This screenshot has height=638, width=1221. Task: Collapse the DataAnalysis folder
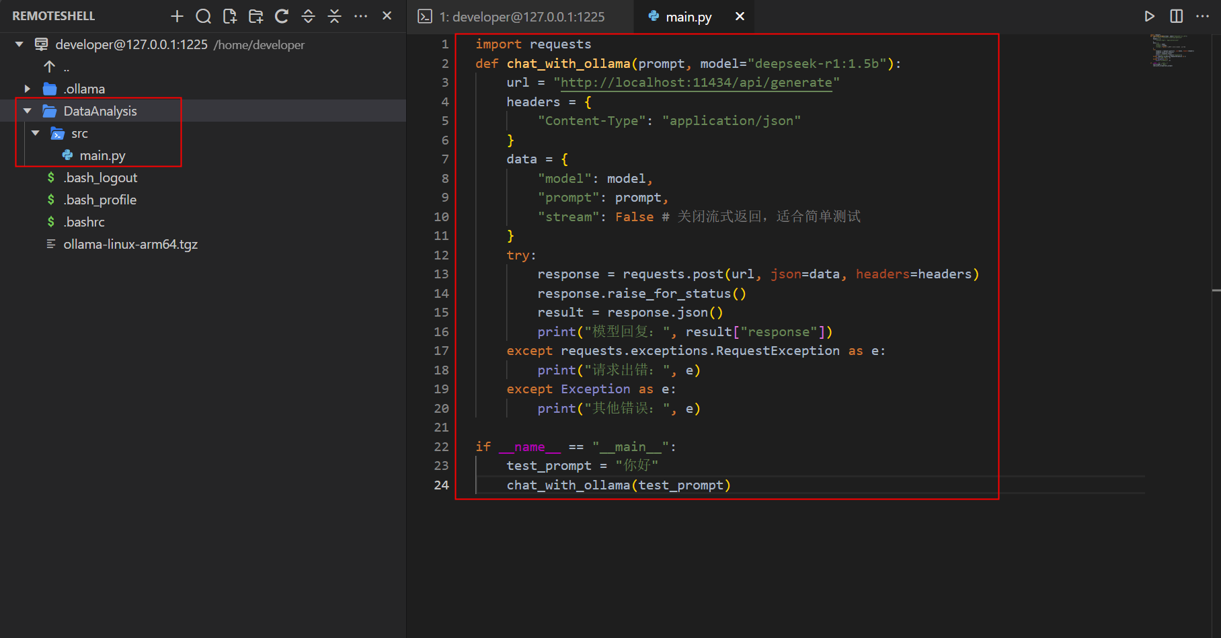(x=28, y=111)
